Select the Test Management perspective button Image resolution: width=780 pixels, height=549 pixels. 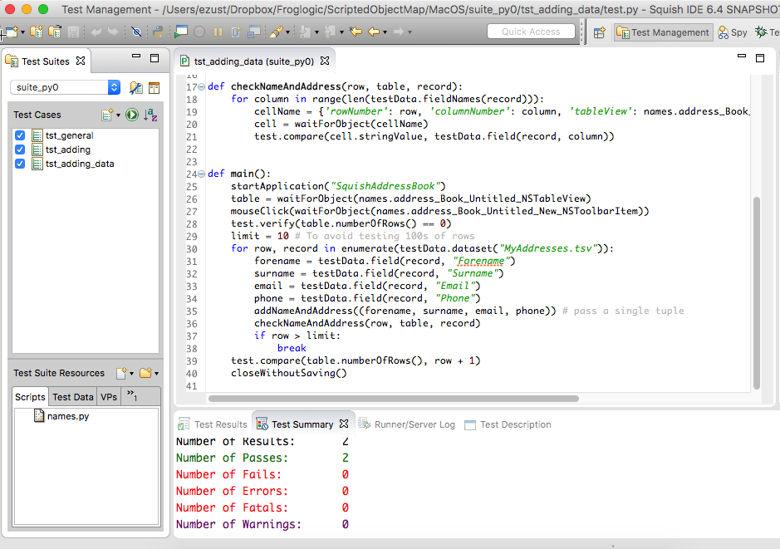[663, 32]
